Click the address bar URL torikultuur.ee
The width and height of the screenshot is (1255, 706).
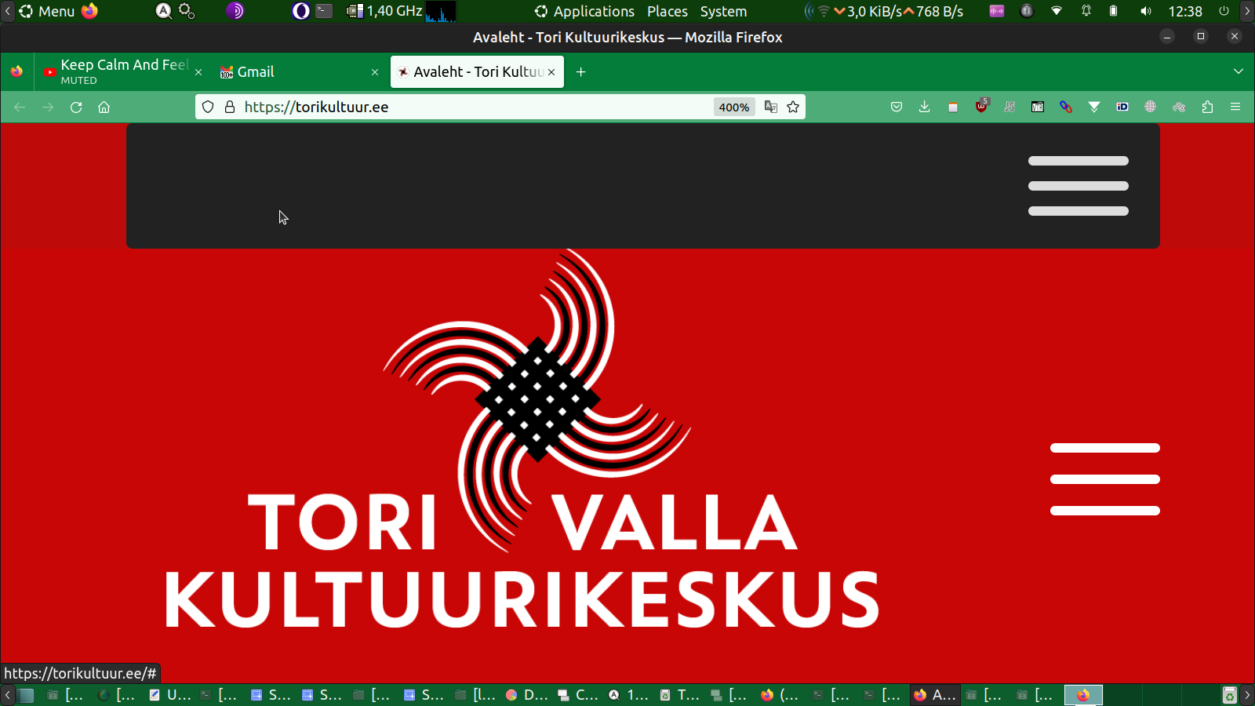[x=316, y=107]
